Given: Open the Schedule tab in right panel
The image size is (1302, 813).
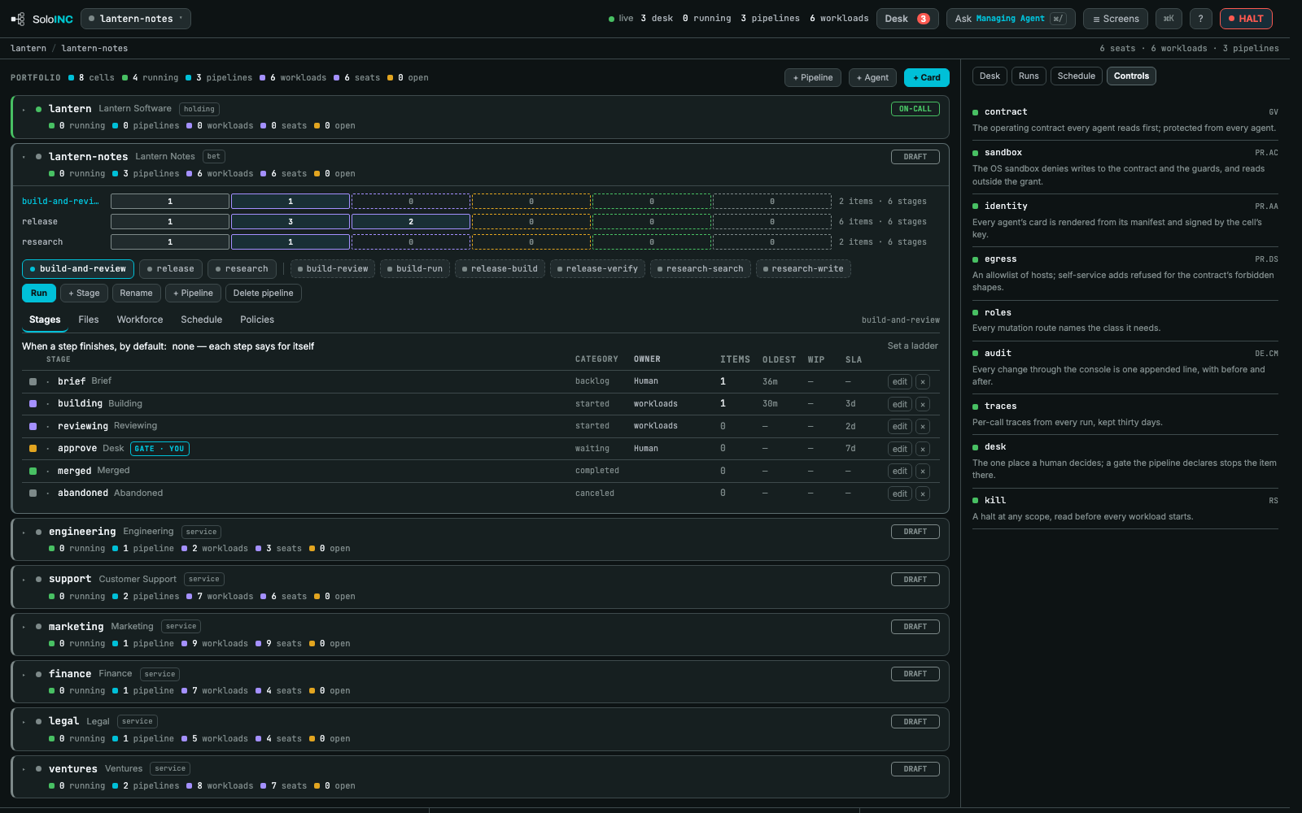Looking at the screenshot, I should [x=1077, y=76].
